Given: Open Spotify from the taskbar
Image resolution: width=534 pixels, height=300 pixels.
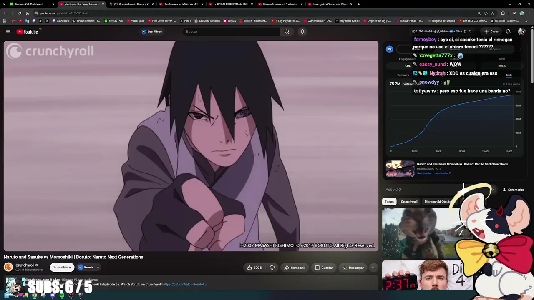Looking at the screenshot, I should [x=62, y=295].
